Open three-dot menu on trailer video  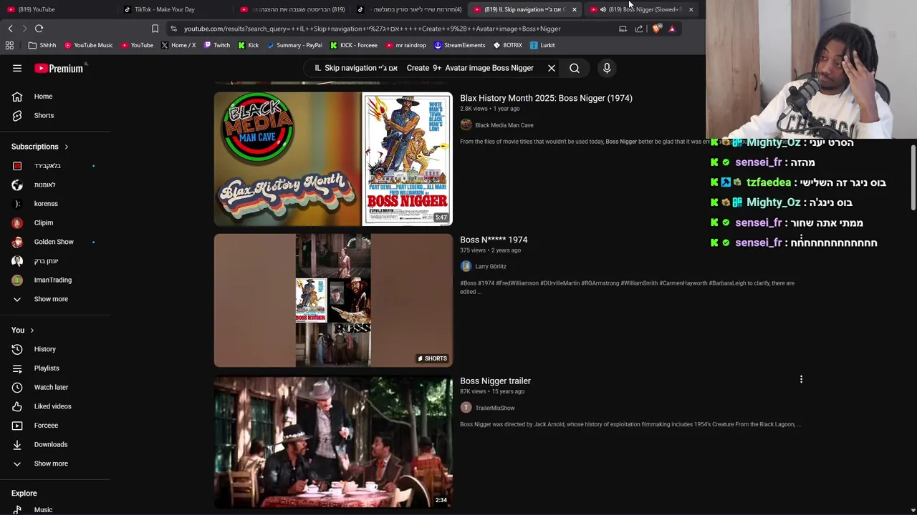(x=801, y=380)
